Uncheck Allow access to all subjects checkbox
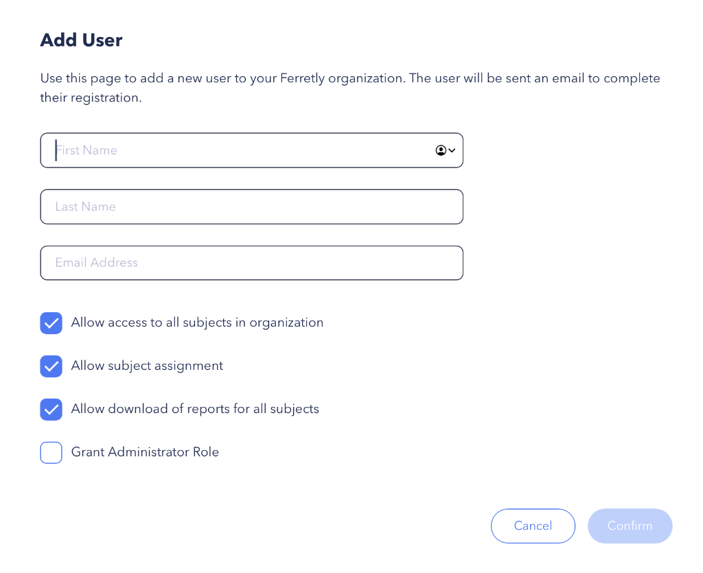Image resolution: width=703 pixels, height=573 pixels. 51,323
